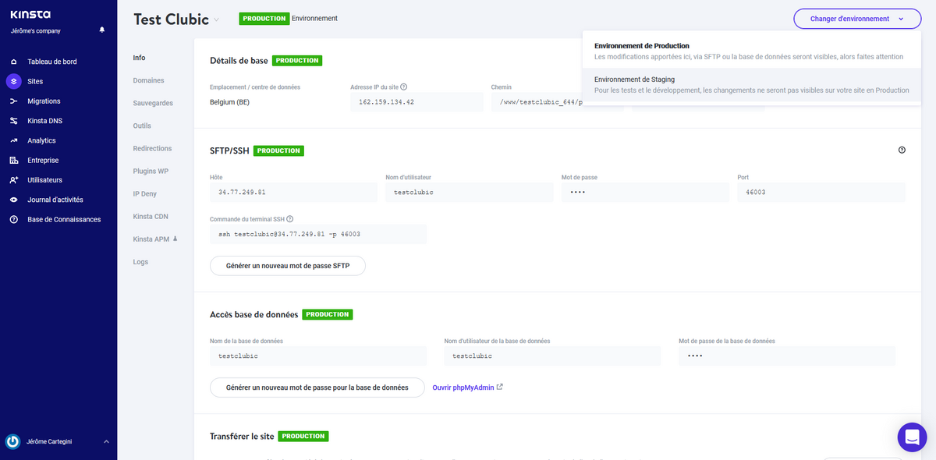Open the Outils tab

[x=142, y=126]
